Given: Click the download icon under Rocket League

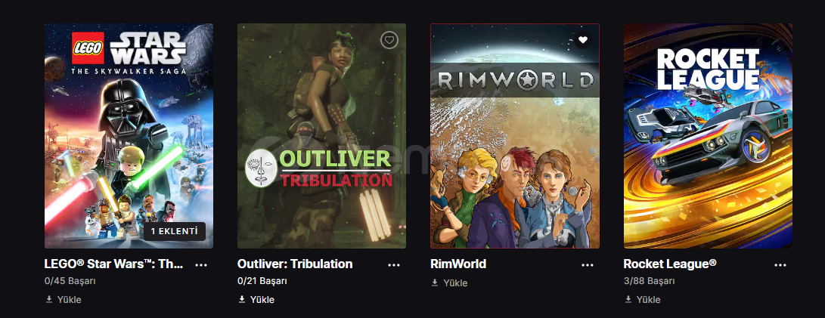Looking at the screenshot, I should [x=628, y=299].
